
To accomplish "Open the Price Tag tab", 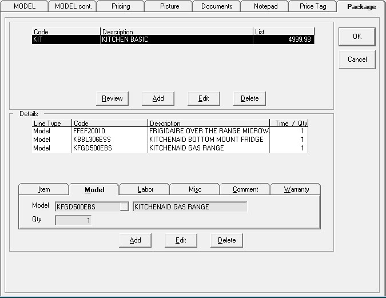I will [x=313, y=6].
